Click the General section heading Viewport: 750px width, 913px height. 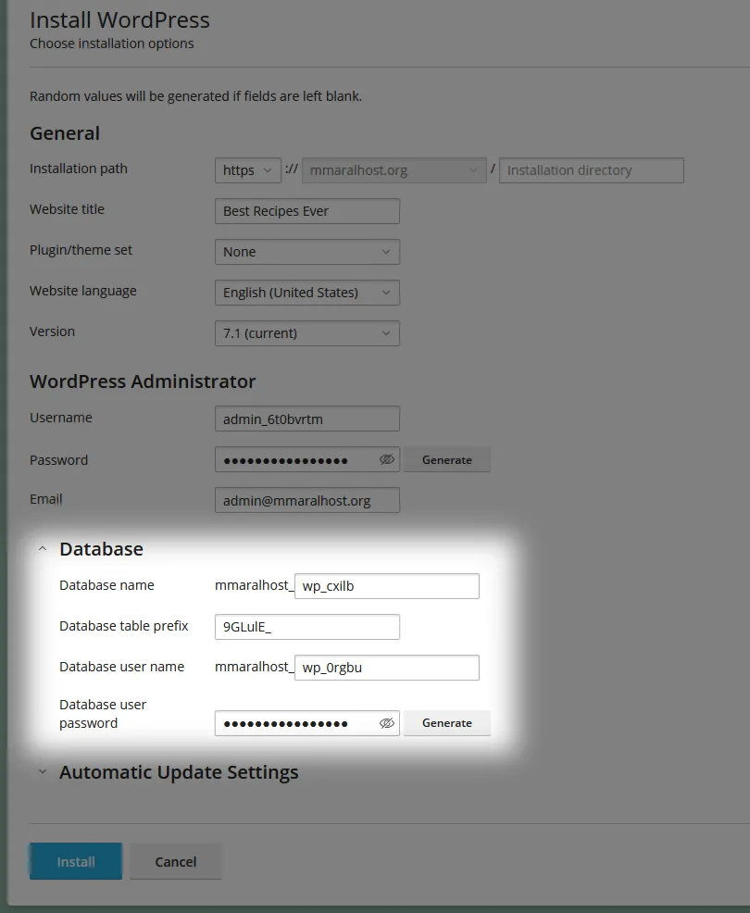[65, 132]
